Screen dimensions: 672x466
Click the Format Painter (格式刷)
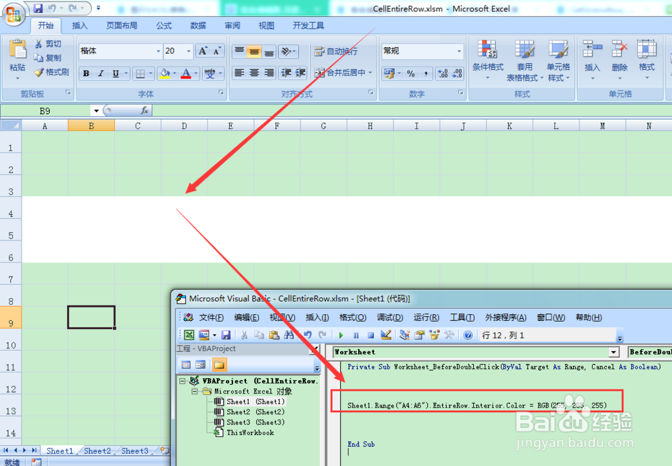(52, 72)
